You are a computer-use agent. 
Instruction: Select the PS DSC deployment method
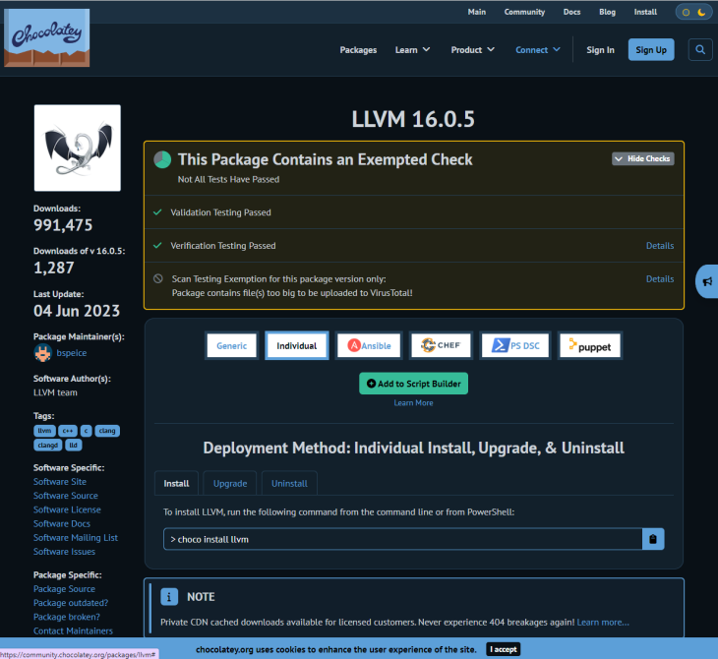[515, 345]
